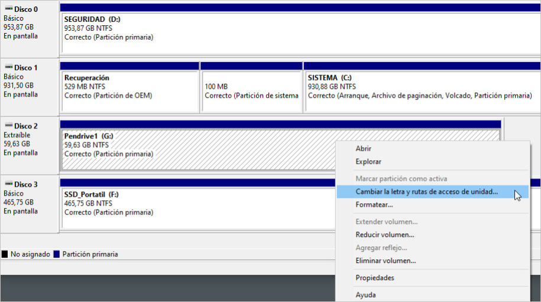The width and height of the screenshot is (541, 302).
Task: Click Ayuda in the context menu
Action: pos(365,294)
